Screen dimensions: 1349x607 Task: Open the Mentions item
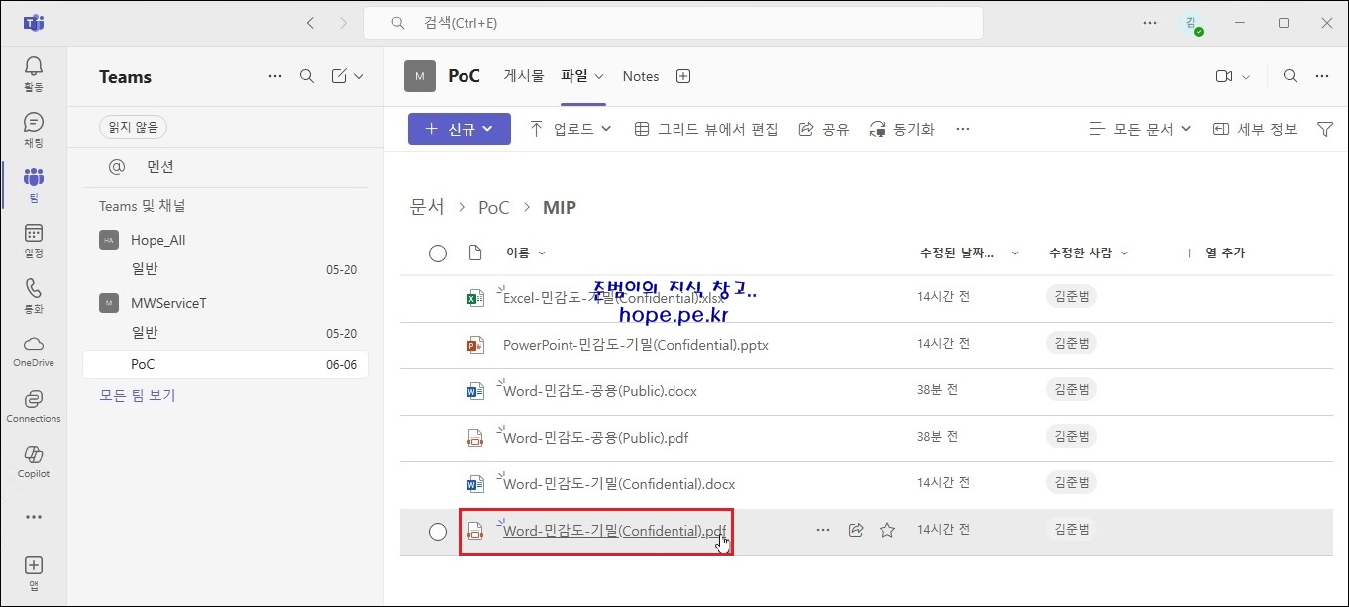[x=226, y=167]
